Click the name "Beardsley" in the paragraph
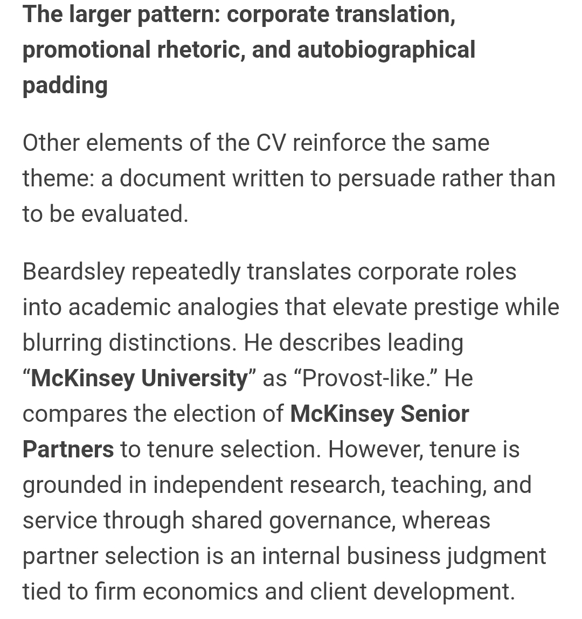 click(73, 272)
